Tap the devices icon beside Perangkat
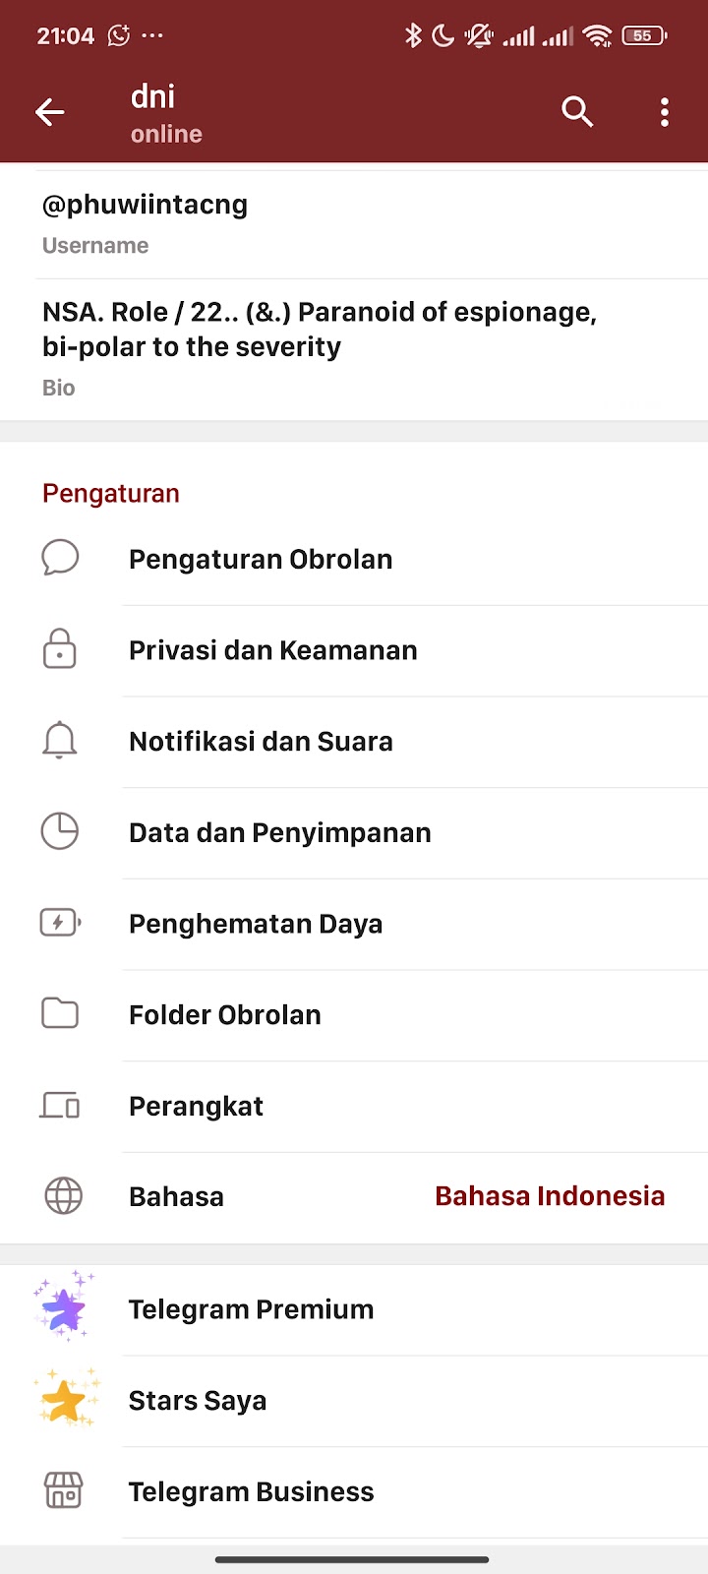 pyautogui.click(x=60, y=1106)
